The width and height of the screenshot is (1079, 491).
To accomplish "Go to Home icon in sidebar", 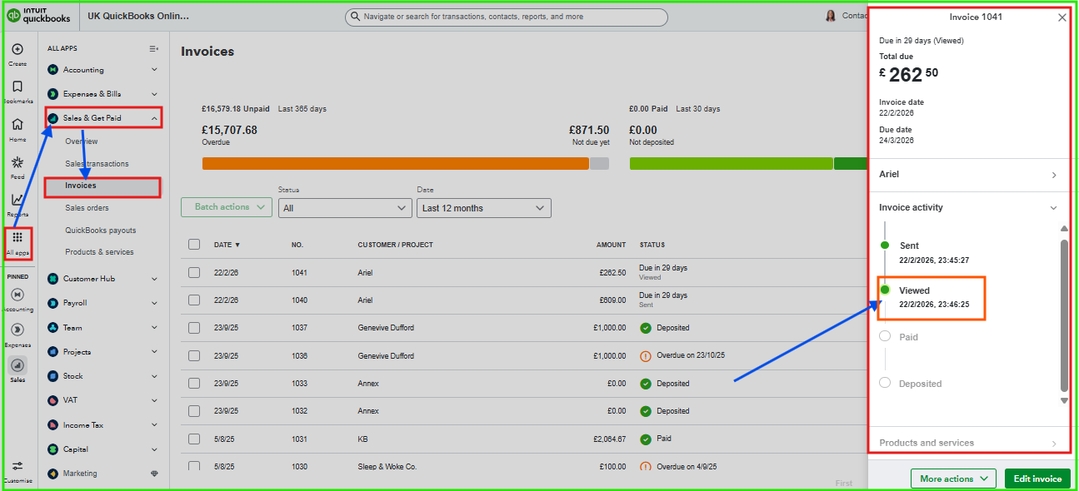I will point(17,124).
